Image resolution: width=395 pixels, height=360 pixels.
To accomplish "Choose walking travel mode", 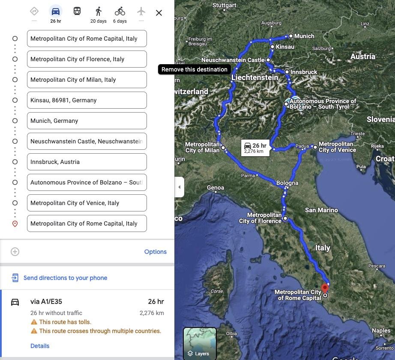I will tap(99, 12).
